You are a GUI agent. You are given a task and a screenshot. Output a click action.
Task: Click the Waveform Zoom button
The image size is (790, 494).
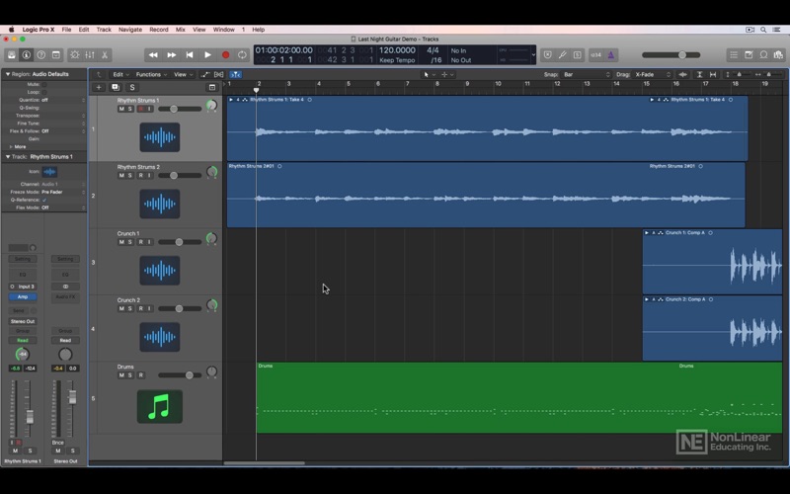click(682, 75)
